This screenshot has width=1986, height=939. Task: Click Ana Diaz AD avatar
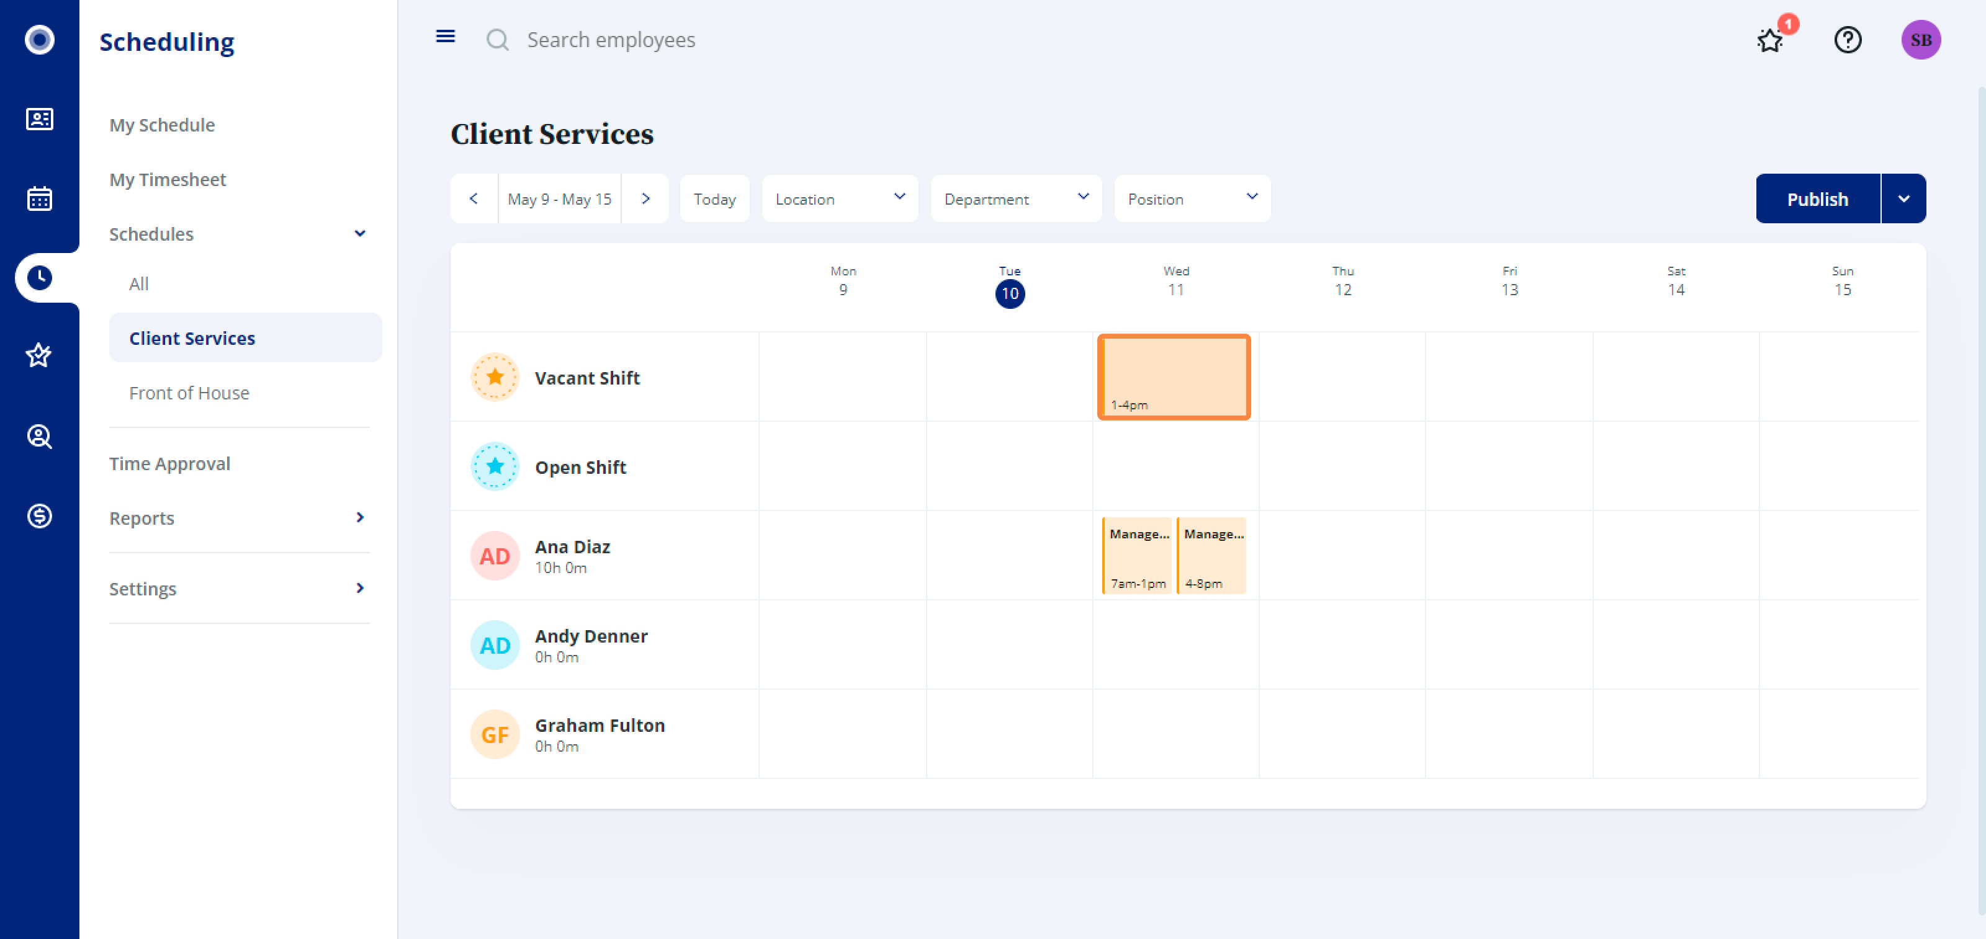(495, 555)
